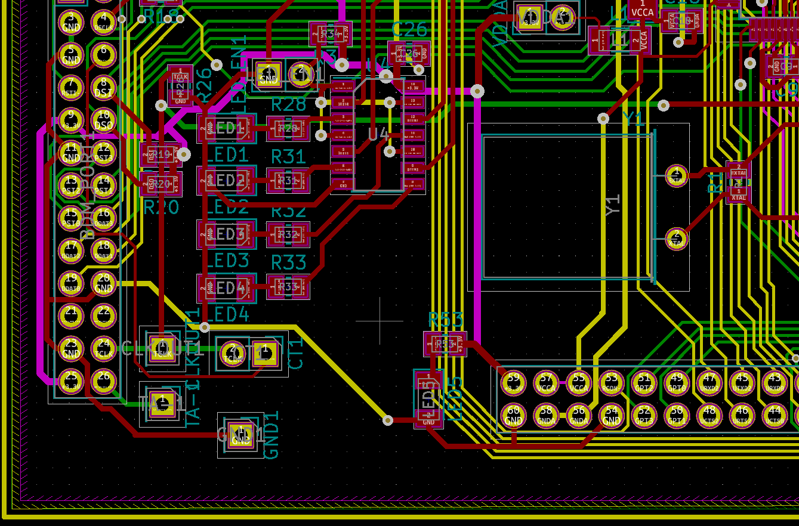Image resolution: width=799 pixels, height=526 pixels.
Task: Click BDM port pin 10 DSO
Action: [104, 120]
